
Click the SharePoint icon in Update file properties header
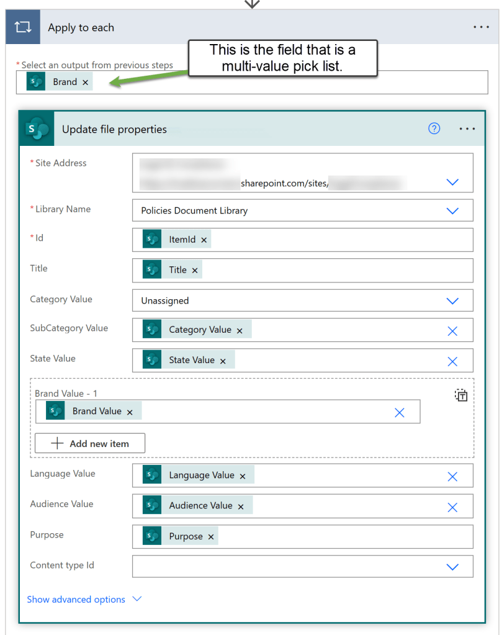pyautogui.click(x=37, y=129)
